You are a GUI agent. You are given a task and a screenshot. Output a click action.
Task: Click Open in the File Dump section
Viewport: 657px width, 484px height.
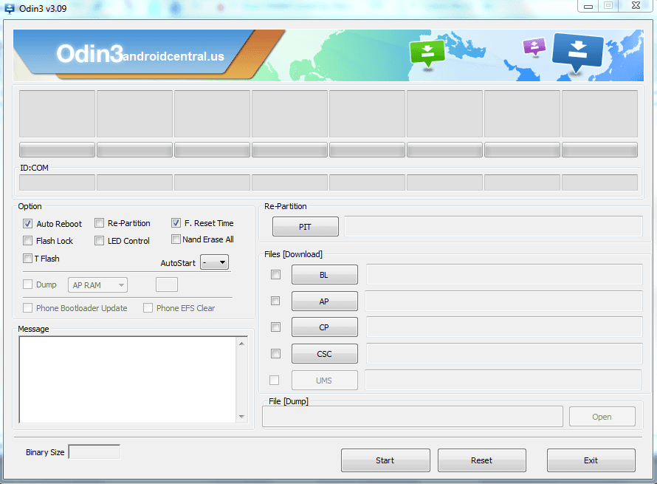602,416
